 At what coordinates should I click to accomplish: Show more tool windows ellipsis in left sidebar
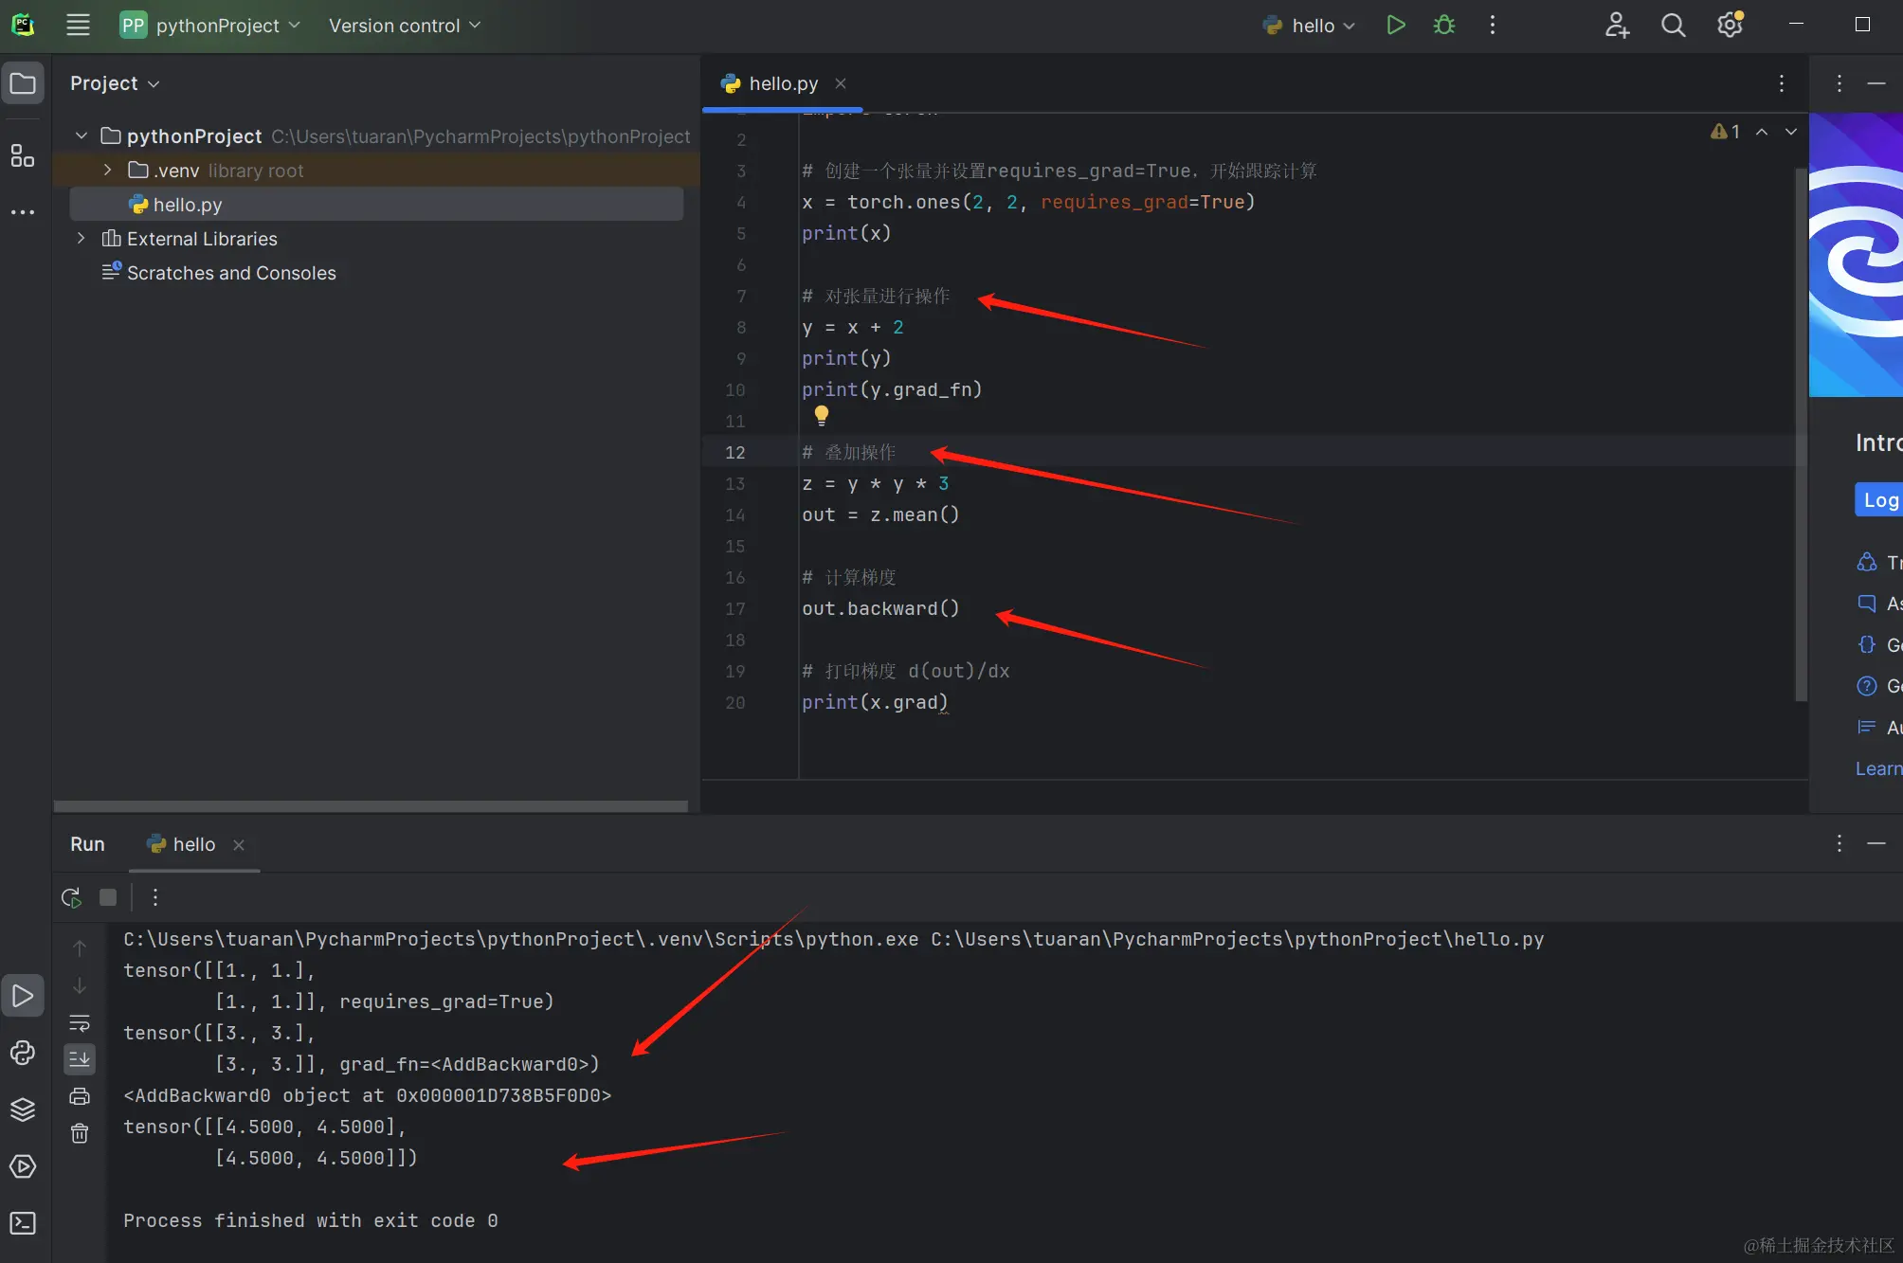click(x=23, y=212)
